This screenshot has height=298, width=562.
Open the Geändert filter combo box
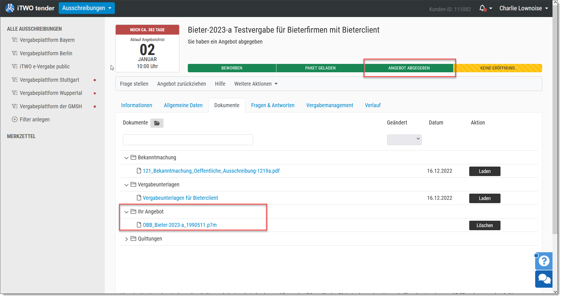pyautogui.click(x=404, y=140)
